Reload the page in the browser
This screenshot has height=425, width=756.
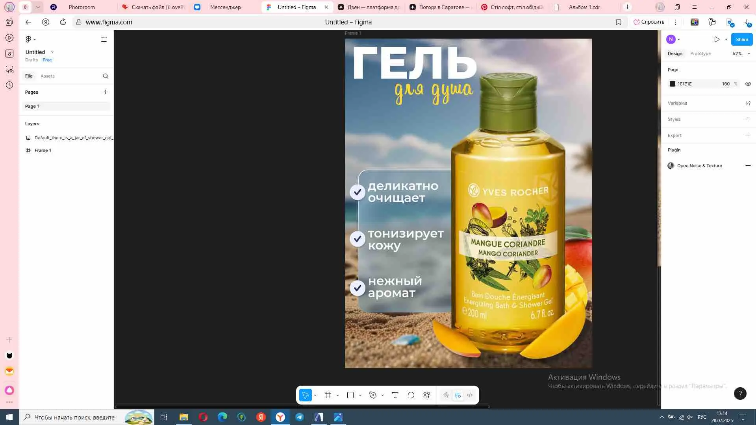[63, 22]
